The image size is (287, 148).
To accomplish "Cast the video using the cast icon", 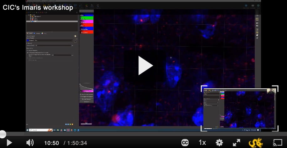I will click(x=278, y=143).
